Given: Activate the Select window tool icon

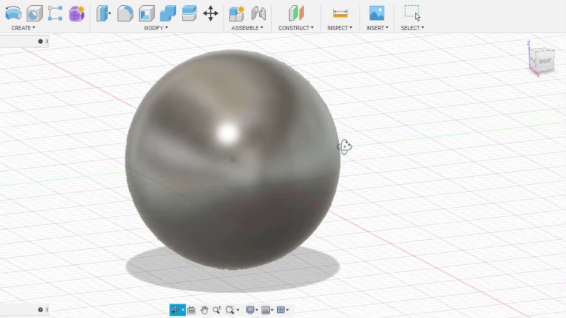Looking at the screenshot, I should (x=412, y=13).
